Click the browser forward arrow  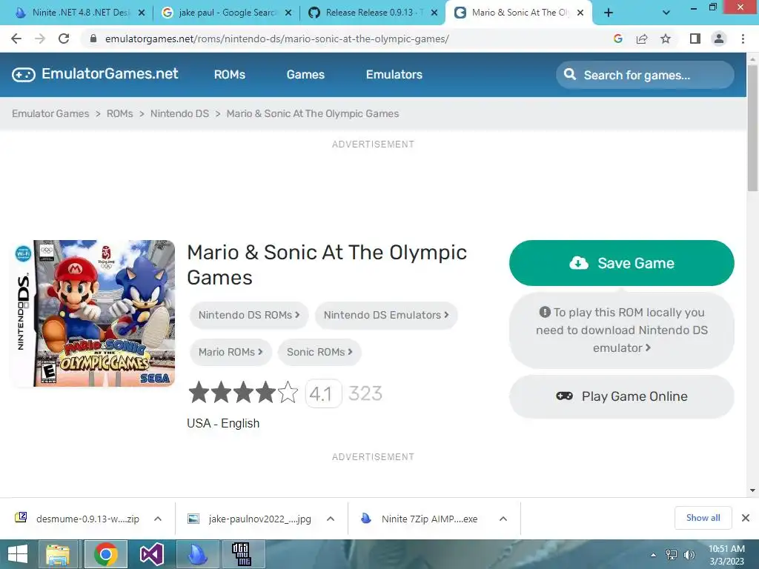[40, 39]
